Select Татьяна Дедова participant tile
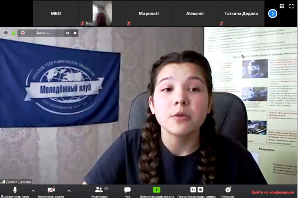The image size is (298, 198). pyautogui.click(x=241, y=14)
